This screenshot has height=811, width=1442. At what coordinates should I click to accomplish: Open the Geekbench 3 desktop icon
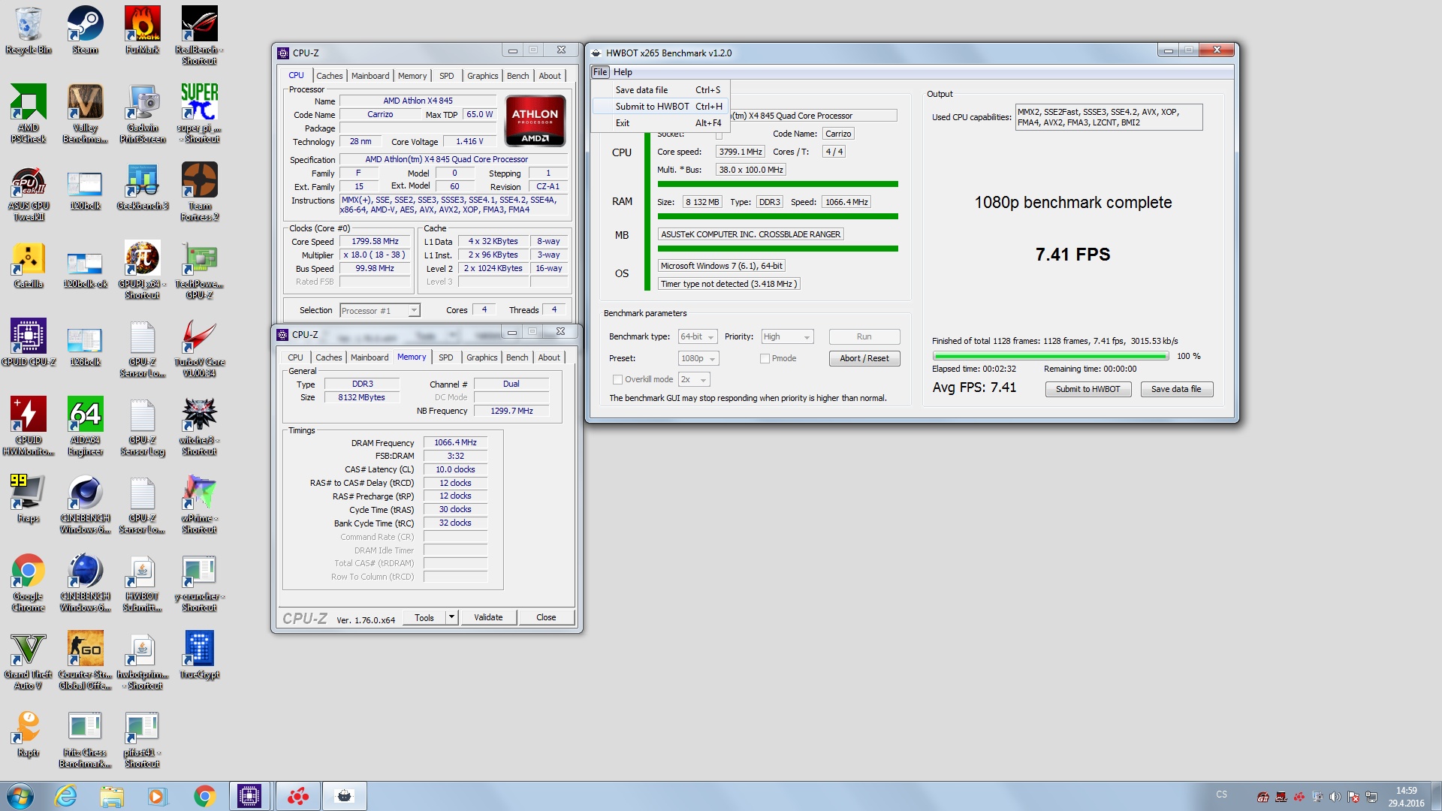pos(142,186)
